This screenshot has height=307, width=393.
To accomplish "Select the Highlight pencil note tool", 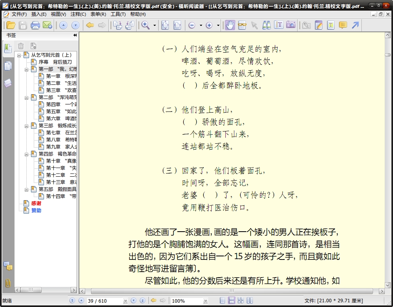I will coord(318,25).
